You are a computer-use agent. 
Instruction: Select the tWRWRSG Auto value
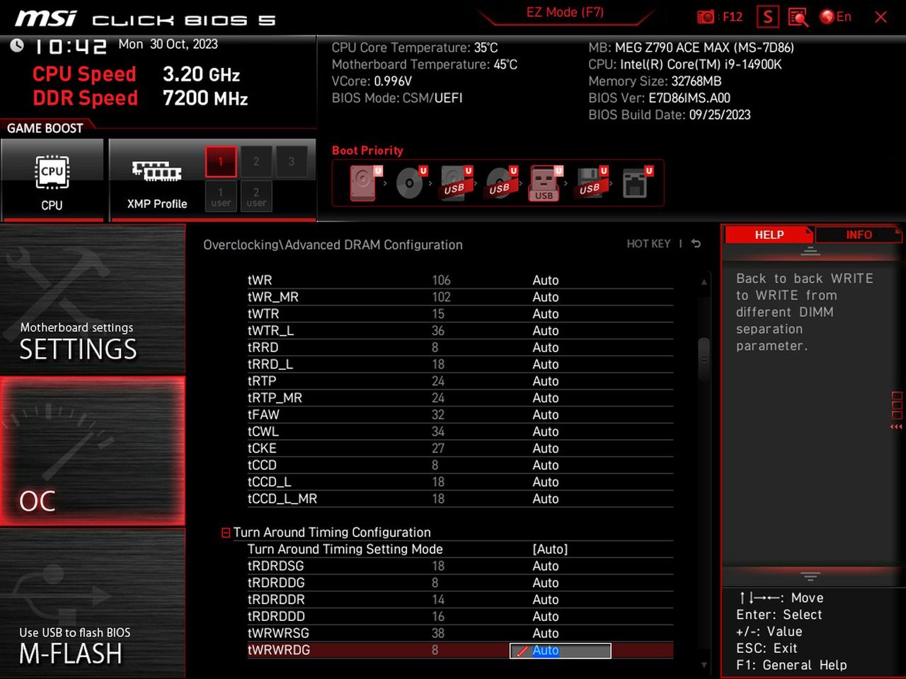(x=546, y=633)
